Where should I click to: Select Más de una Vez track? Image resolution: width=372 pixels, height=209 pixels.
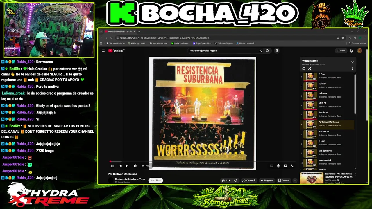(327, 153)
